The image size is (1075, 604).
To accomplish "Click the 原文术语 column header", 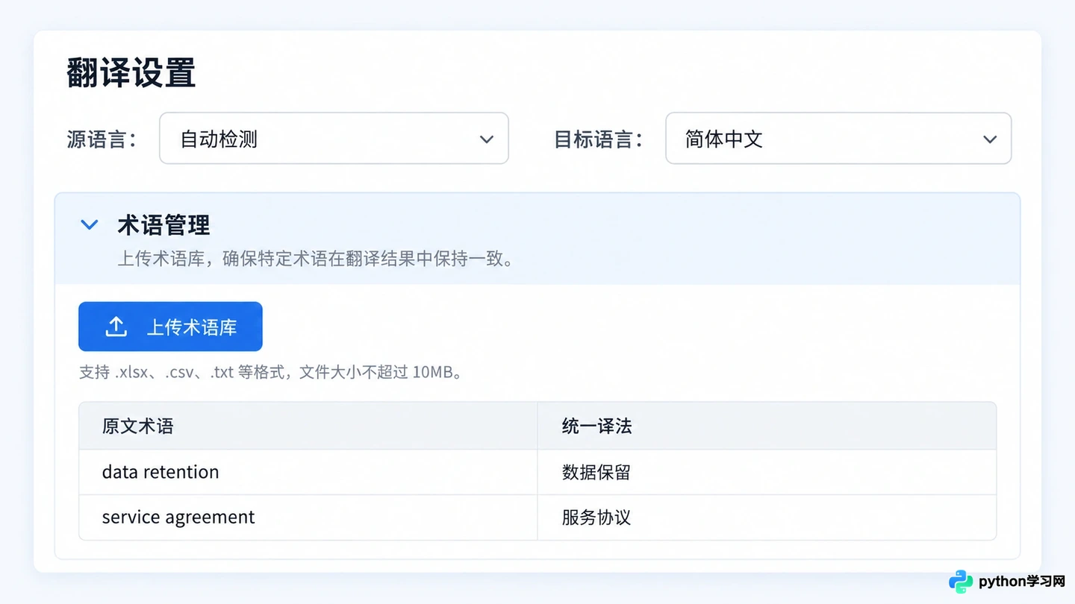I will (x=308, y=426).
